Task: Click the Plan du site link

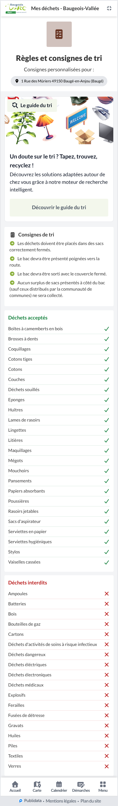Action: (91, 801)
